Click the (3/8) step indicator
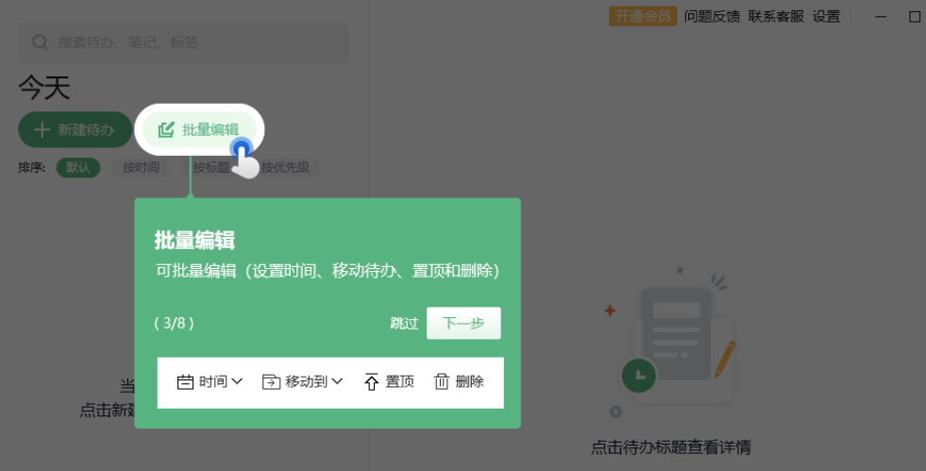The image size is (926, 471). 175,324
